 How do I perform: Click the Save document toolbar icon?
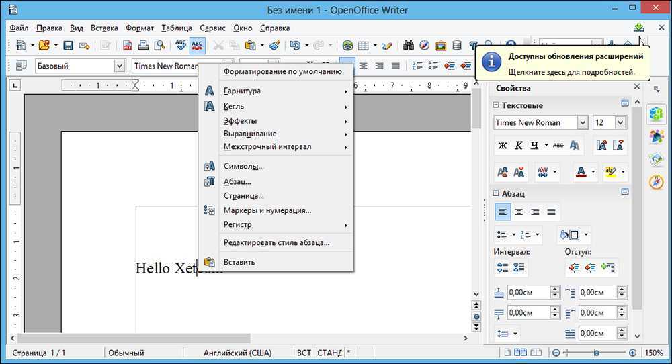(x=68, y=46)
